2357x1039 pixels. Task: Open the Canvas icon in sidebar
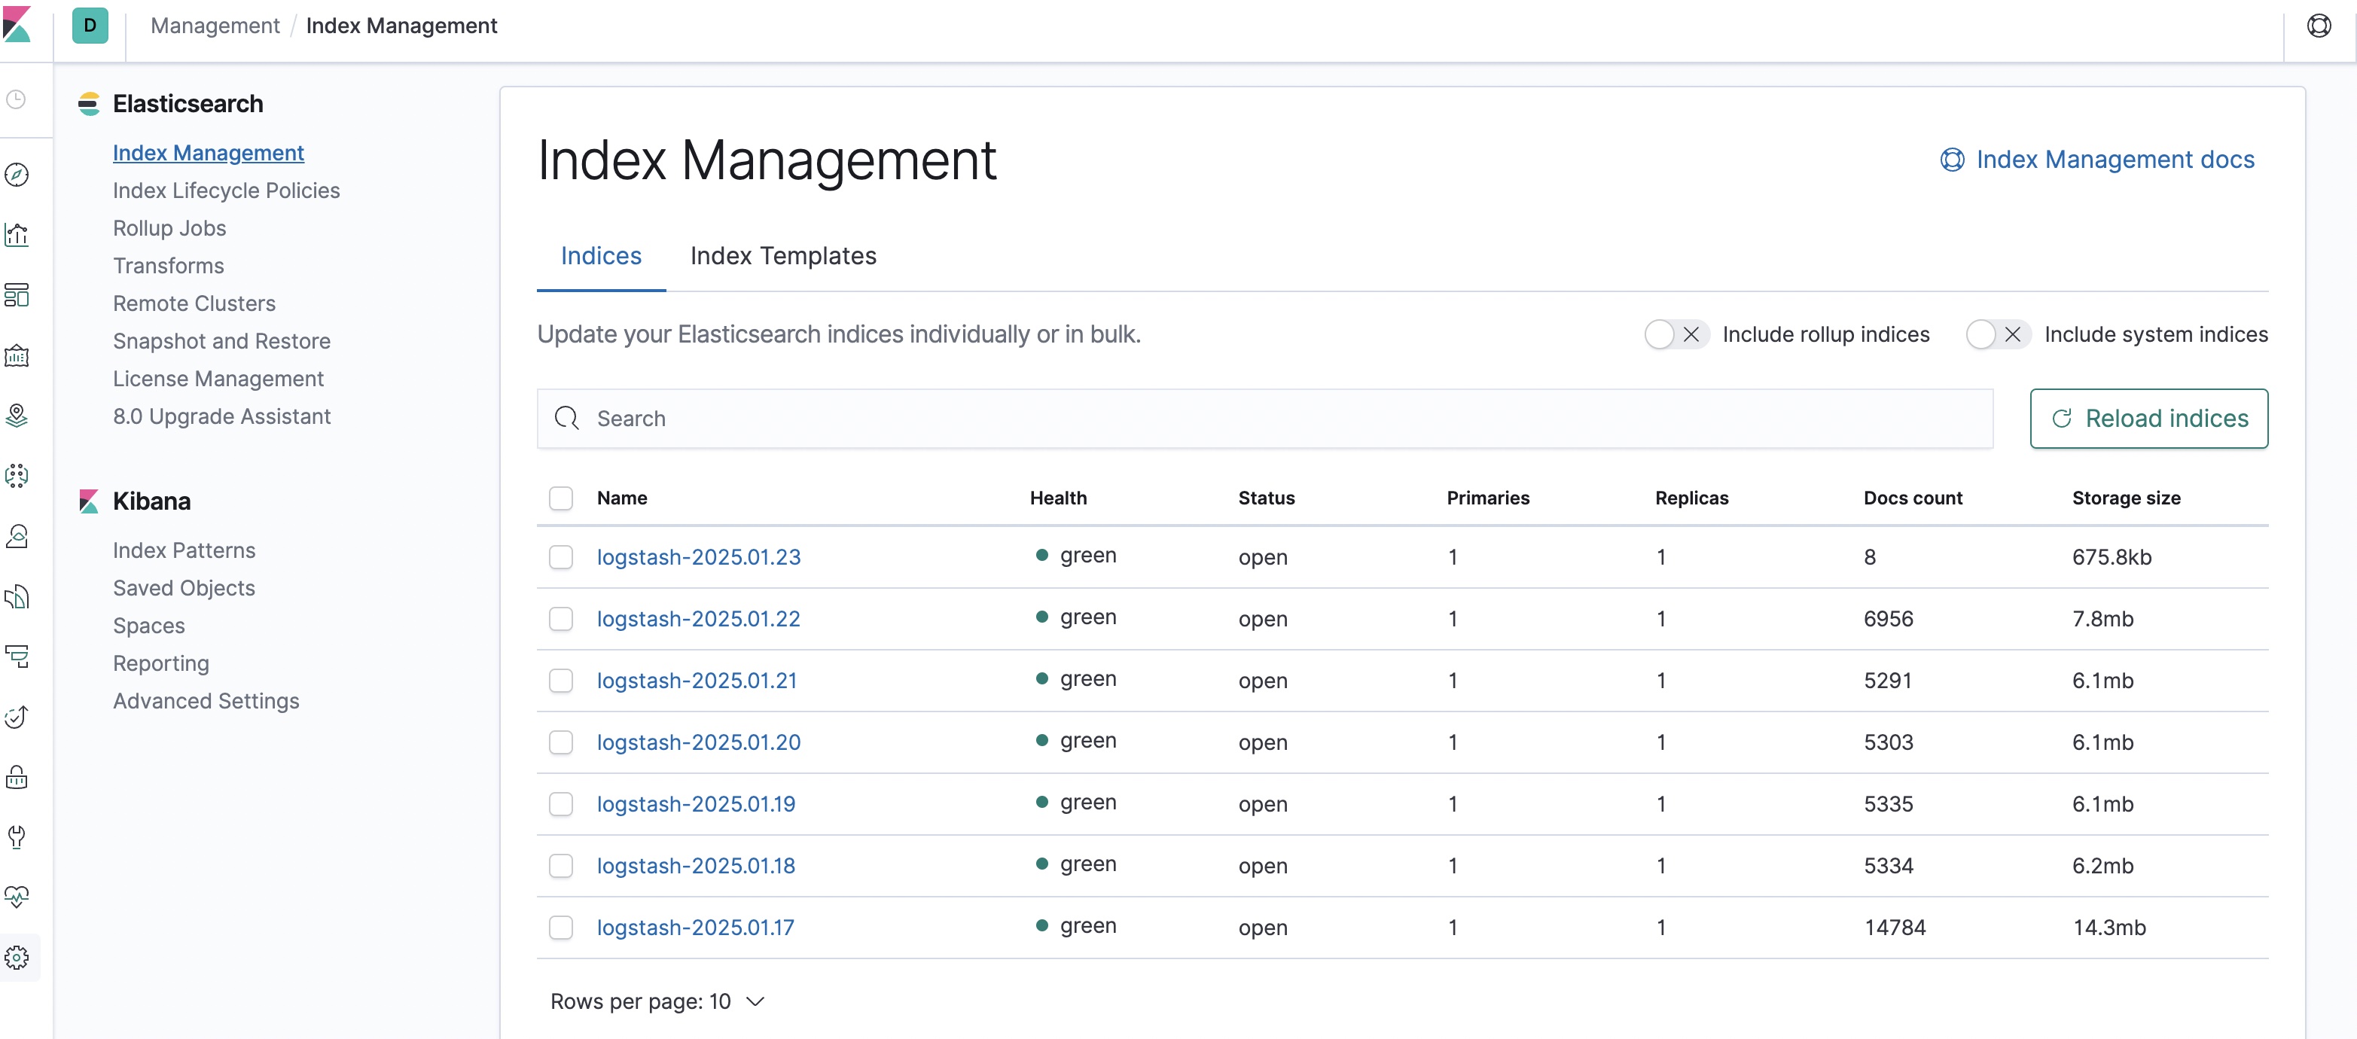click(17, 355)
